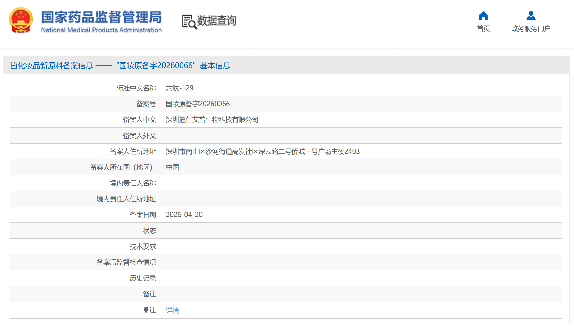Click the 2026-04-20 filing date value

pos(184,215)
